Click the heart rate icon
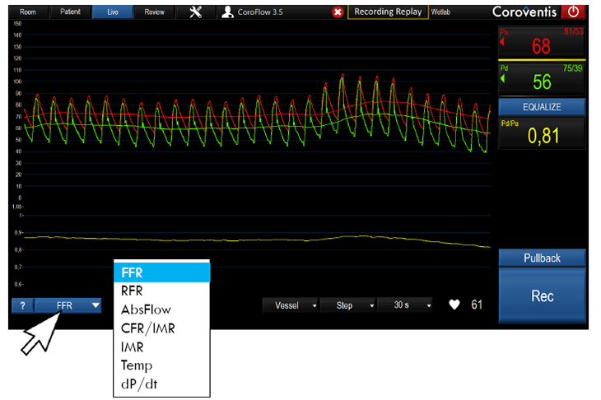Screen dimensions: 601x400 coord(453,305)
